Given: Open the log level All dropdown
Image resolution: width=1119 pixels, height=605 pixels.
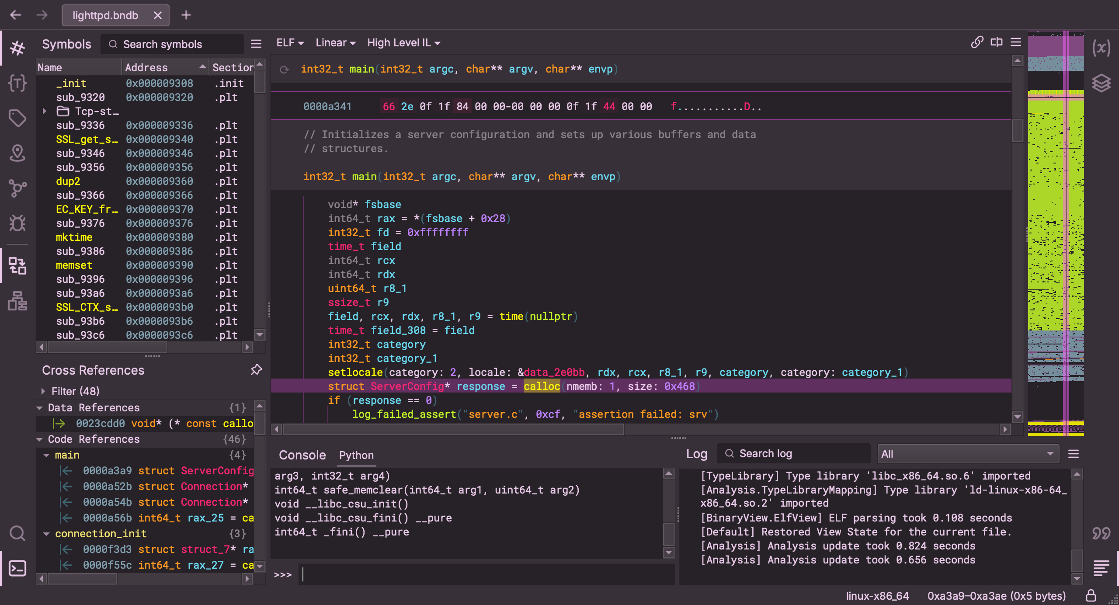Looking at the screenshot, I should click(968, 454).
